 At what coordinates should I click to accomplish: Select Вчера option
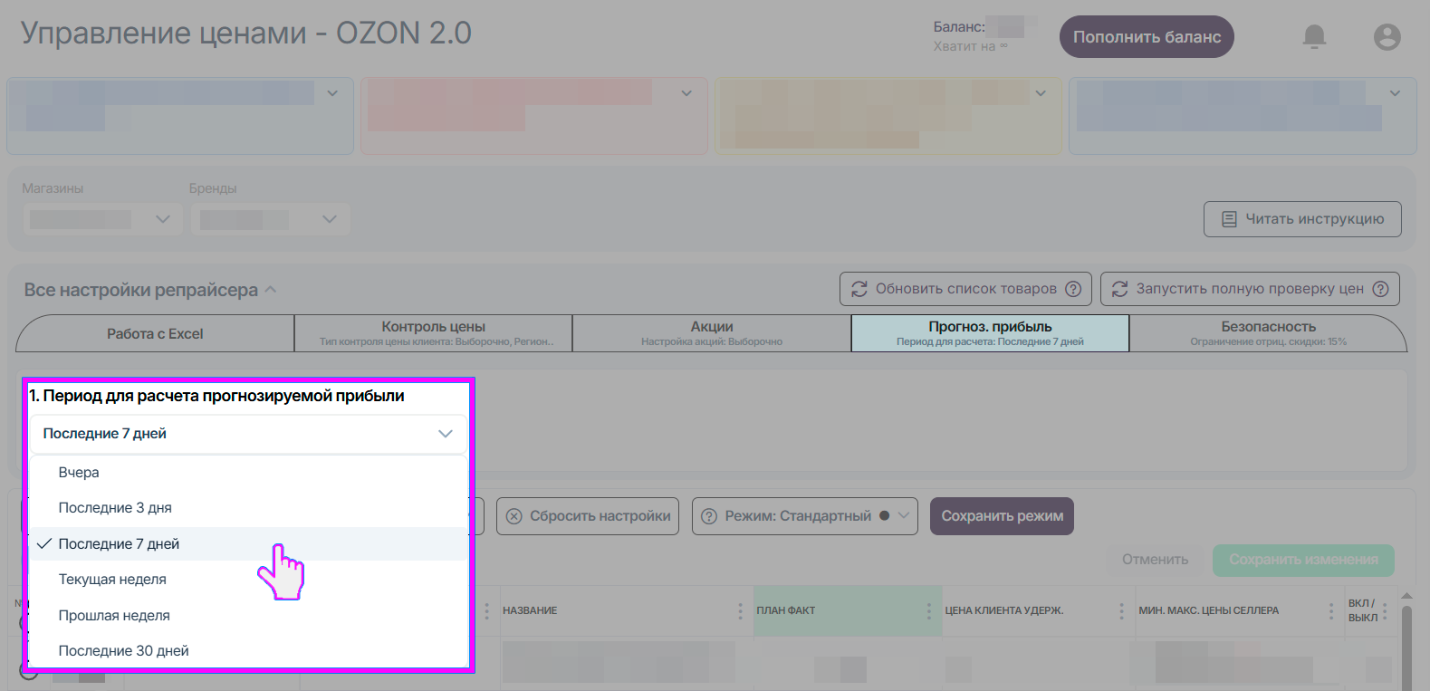coord(248,473)
